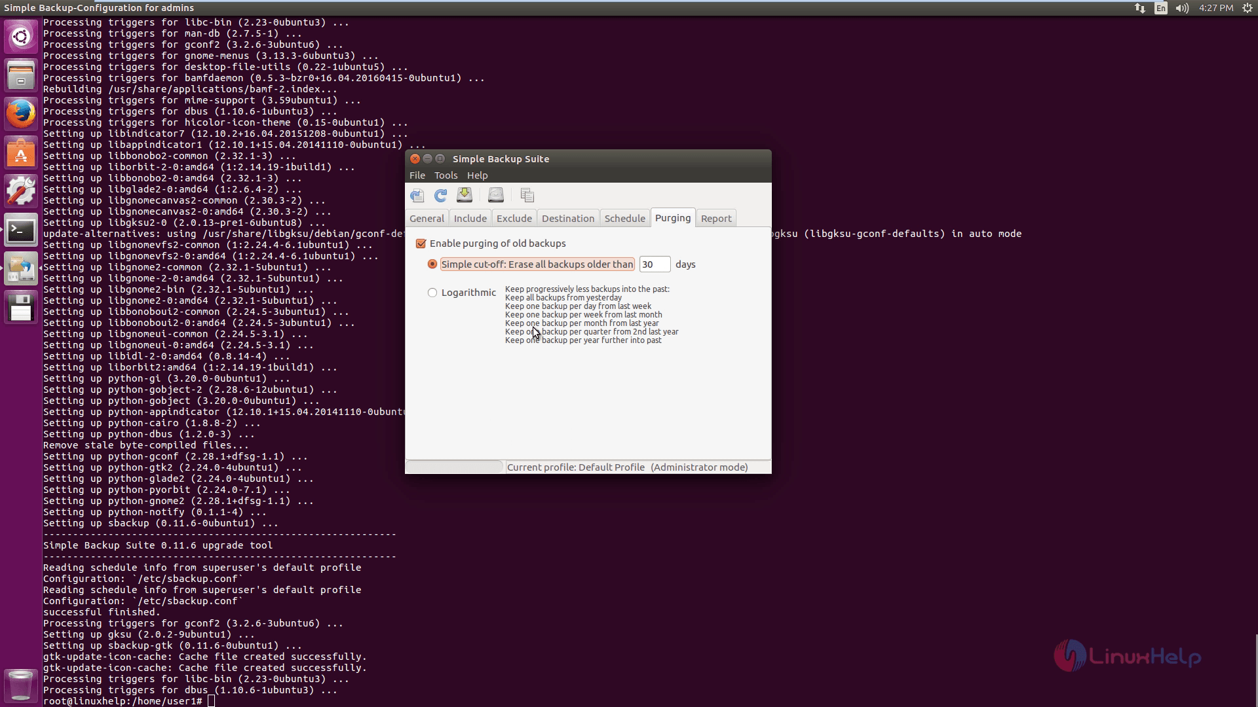Switch to the General tab
The image size is (1258, 707).
coord(427,219)
